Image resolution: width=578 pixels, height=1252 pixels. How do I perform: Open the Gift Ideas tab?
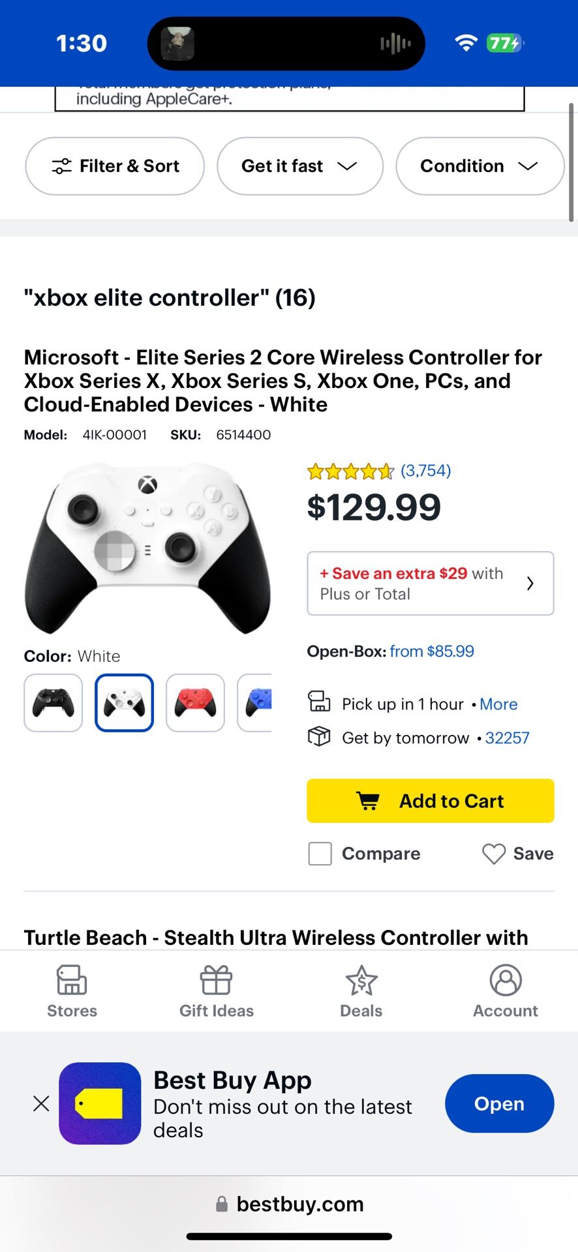(216, 981)
